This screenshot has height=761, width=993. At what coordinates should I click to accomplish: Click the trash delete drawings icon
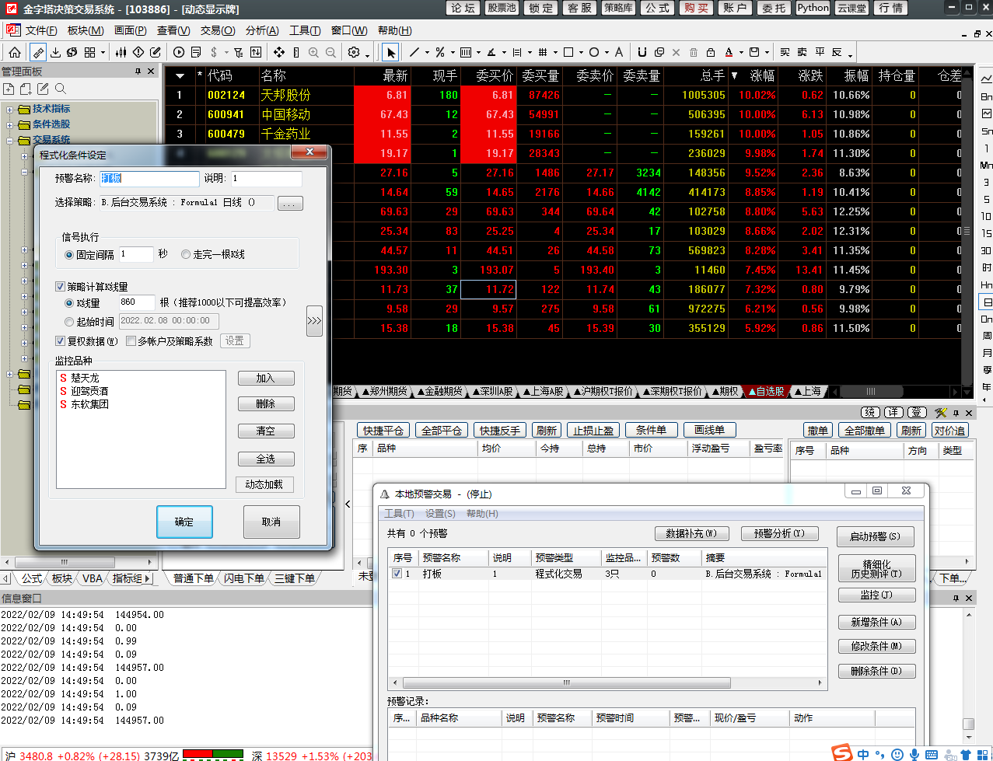click(694, 52)
